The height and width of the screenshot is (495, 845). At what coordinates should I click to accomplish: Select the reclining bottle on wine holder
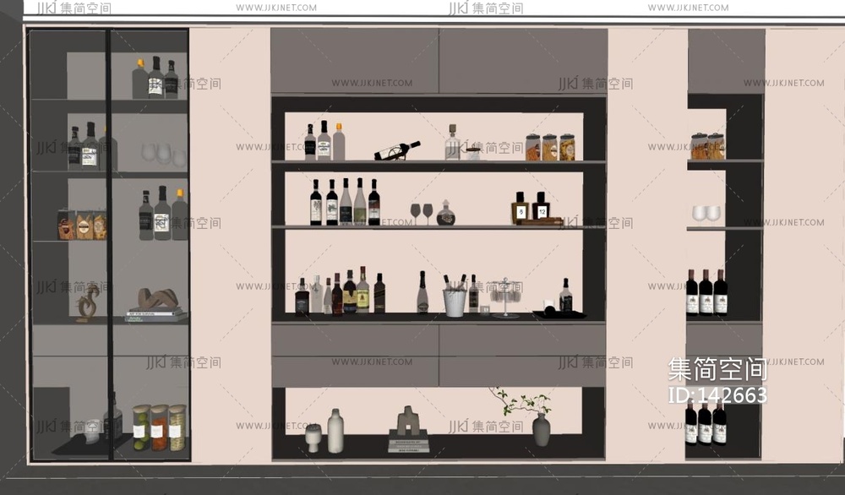coord(397,152)
